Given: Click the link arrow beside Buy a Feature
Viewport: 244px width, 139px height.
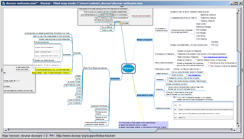Looking at the screenshot, I should click(101, 27).
